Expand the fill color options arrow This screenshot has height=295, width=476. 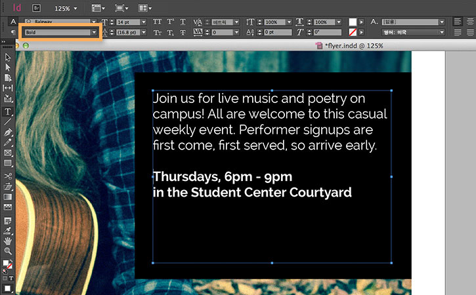click(361, 22)
